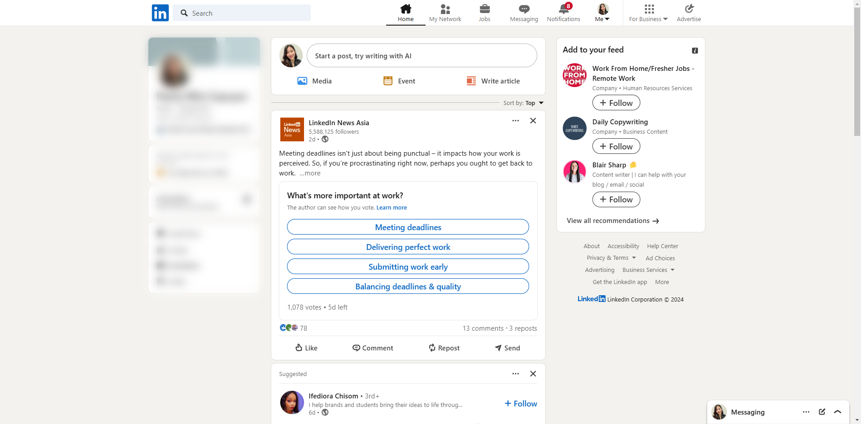View all recommendations
861x424 pixels.
coord(613,221)
